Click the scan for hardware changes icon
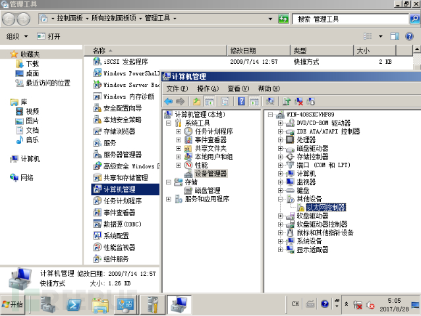 [x=270, y=101]
